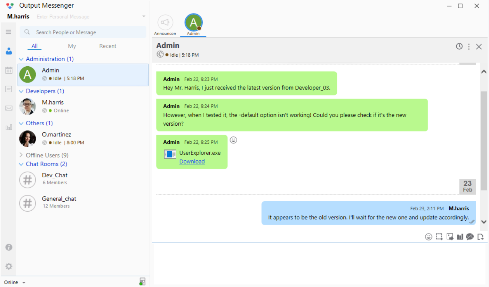Switch to the My tab
The width and height of the screenshot is (489, 287).
72,46
